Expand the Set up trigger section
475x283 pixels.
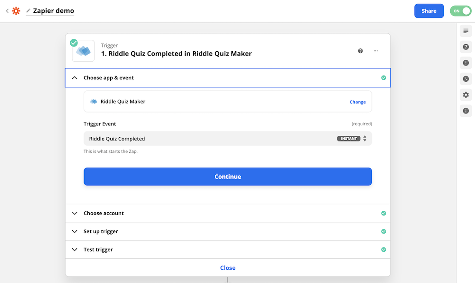click(x=228, y=232)
